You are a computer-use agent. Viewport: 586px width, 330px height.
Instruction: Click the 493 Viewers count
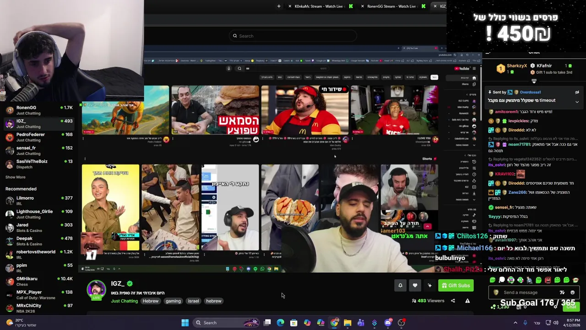click(428, 301)
